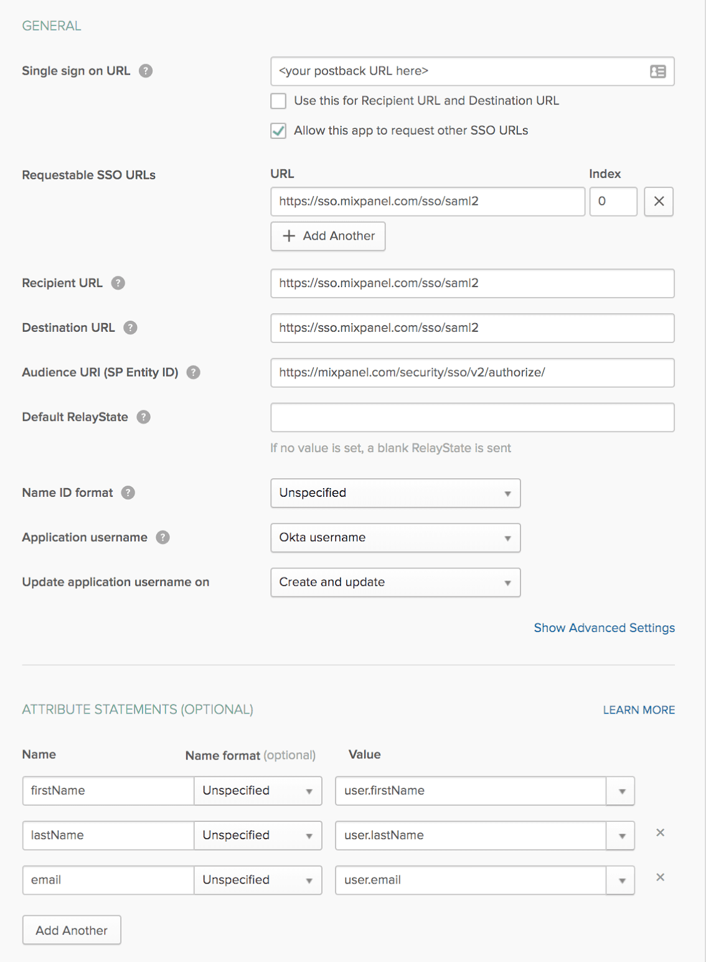The height and width of the screenshot is (962, 706).
Task: Remove the email attribute statement
Action: click(659, 877)
